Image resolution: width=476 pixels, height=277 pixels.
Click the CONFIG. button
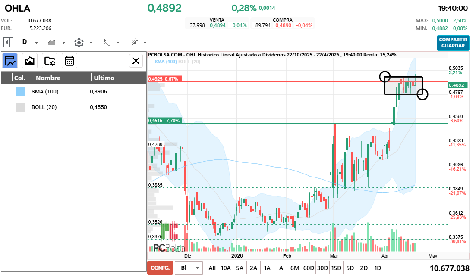160,268
